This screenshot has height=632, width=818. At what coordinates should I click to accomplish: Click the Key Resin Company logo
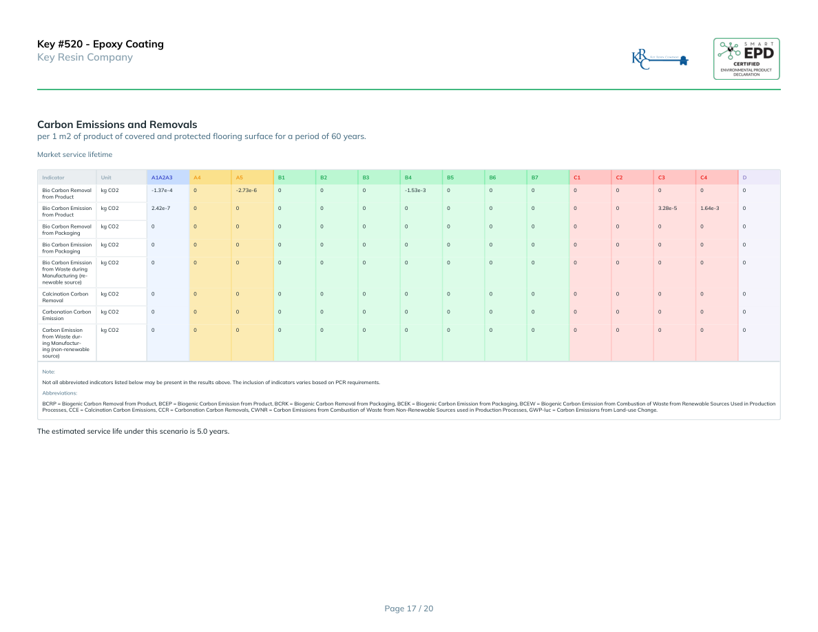click(660, 59)
